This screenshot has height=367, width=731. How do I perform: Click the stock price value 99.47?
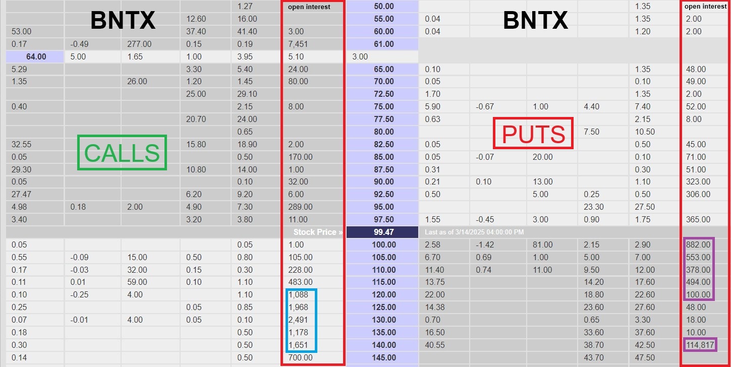(383, 232)
